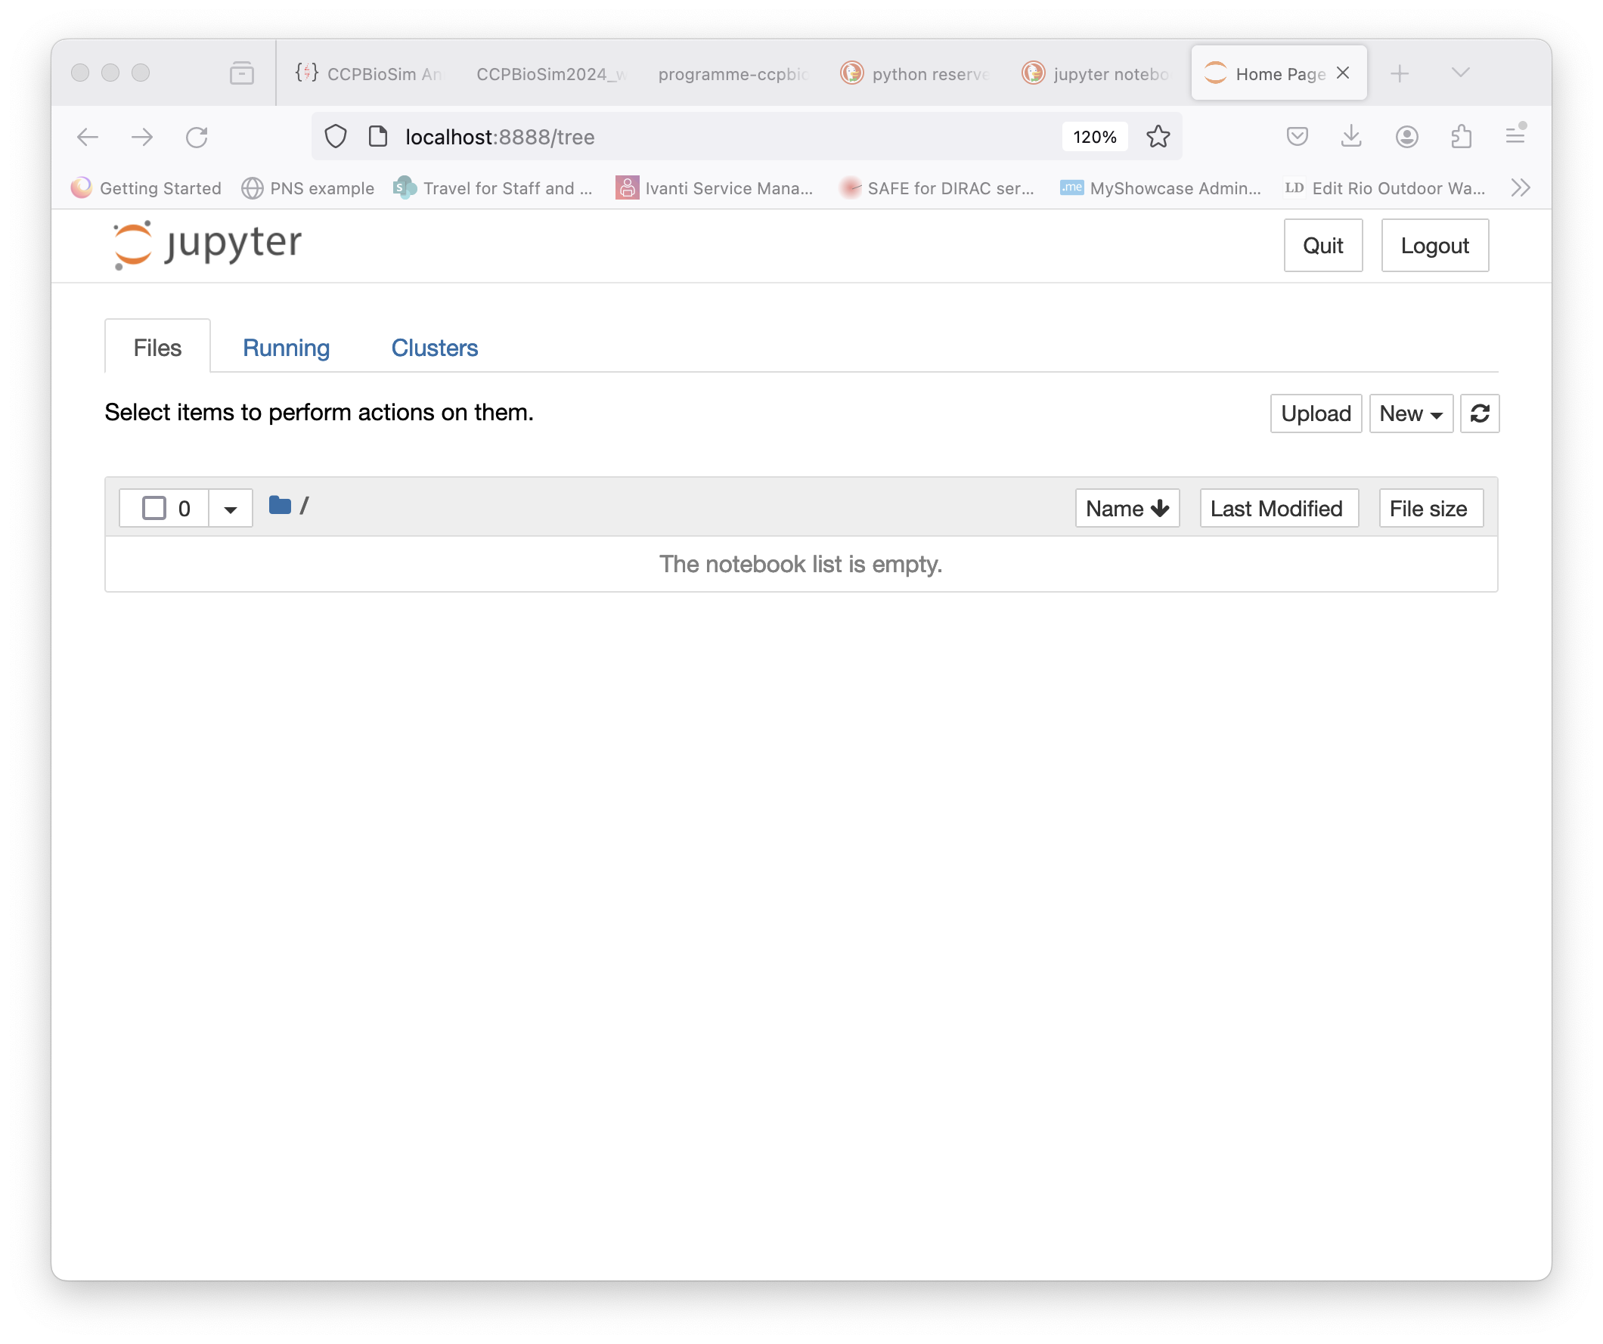This screenshot has height=1344, width=1603.
Task: Toggle the select-all items checkbox
Action: click(x=154, y=508)
